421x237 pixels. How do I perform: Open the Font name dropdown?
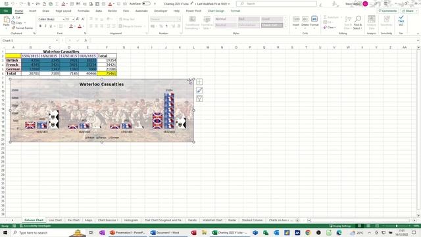click(63, 19)
